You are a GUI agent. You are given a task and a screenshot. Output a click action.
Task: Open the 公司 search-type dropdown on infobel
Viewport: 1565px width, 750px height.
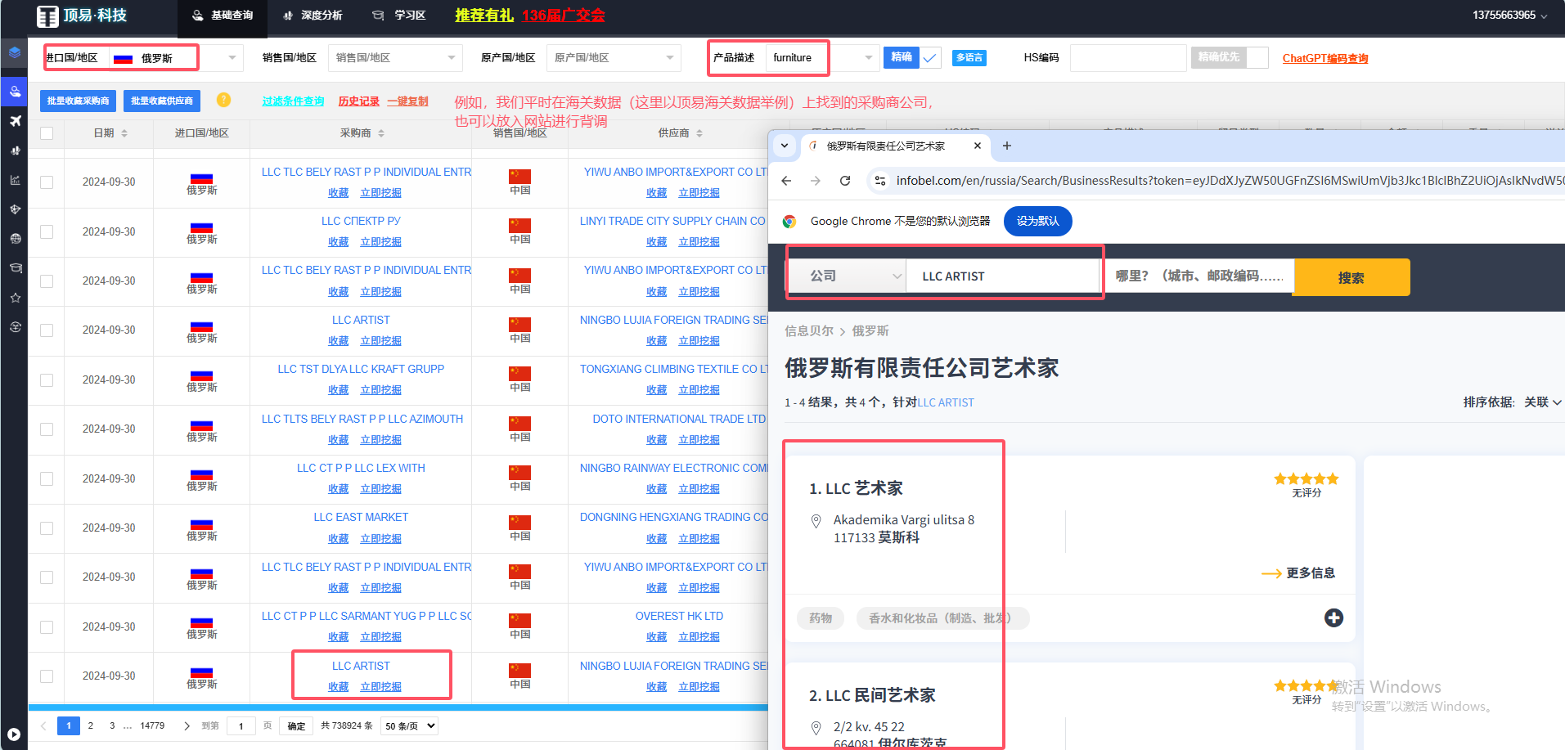pos(848,276)
